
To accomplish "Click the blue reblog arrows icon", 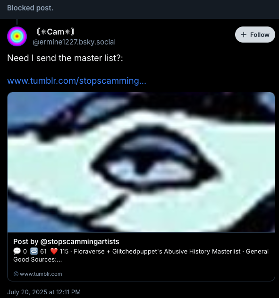I will click(x=34, y=251).
